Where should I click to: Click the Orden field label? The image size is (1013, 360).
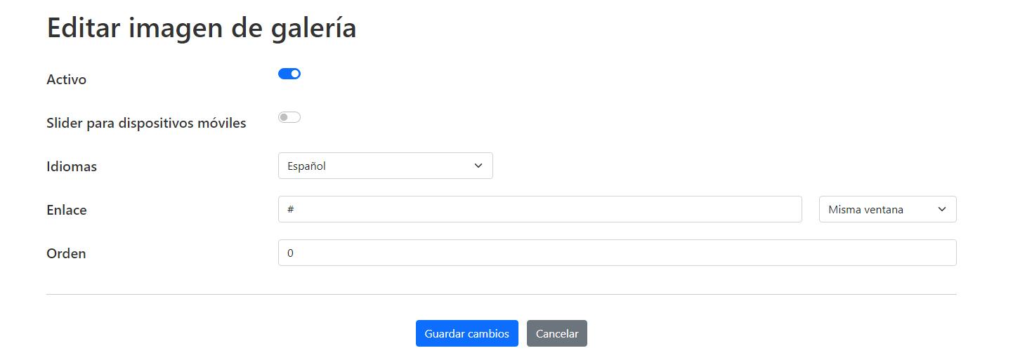point(66,253)
